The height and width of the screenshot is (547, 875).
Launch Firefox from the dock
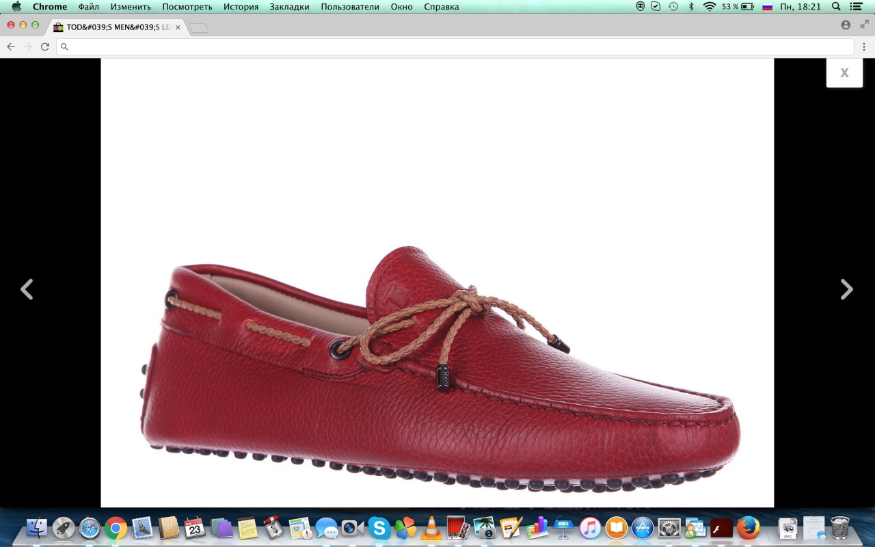749,528
